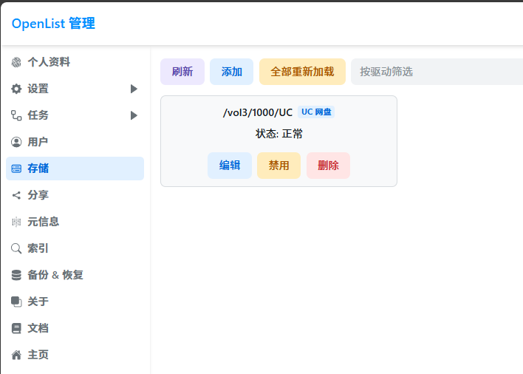Click the 关于 about icon
523x374 pixels.
[16, 302]
